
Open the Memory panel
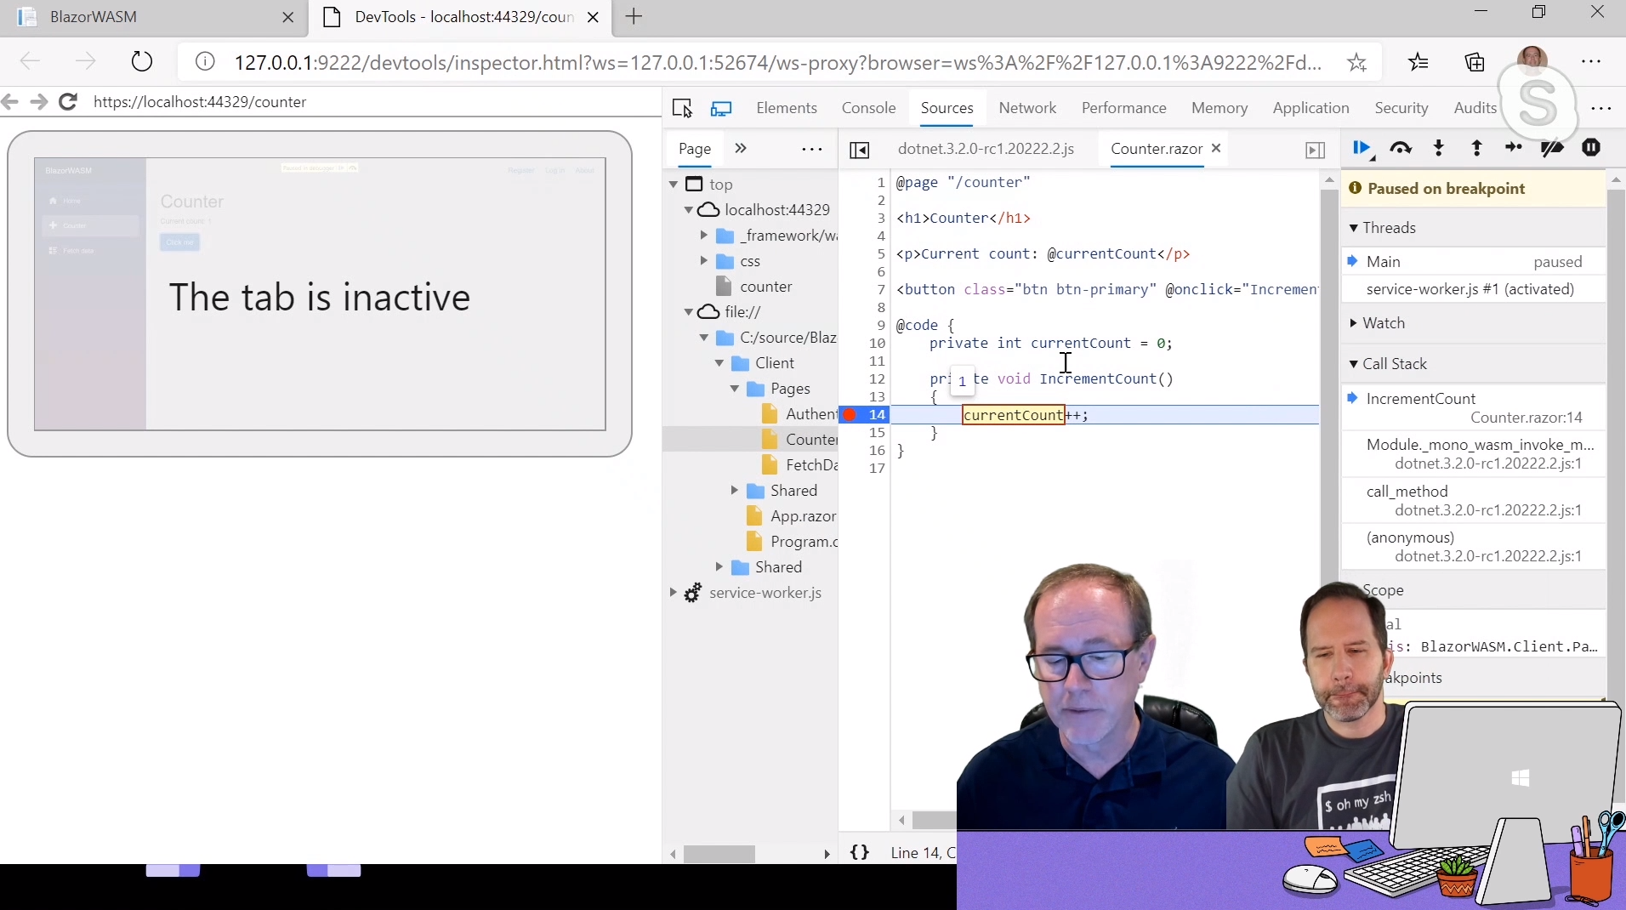pyautogui.click(x=1219, y=108)
